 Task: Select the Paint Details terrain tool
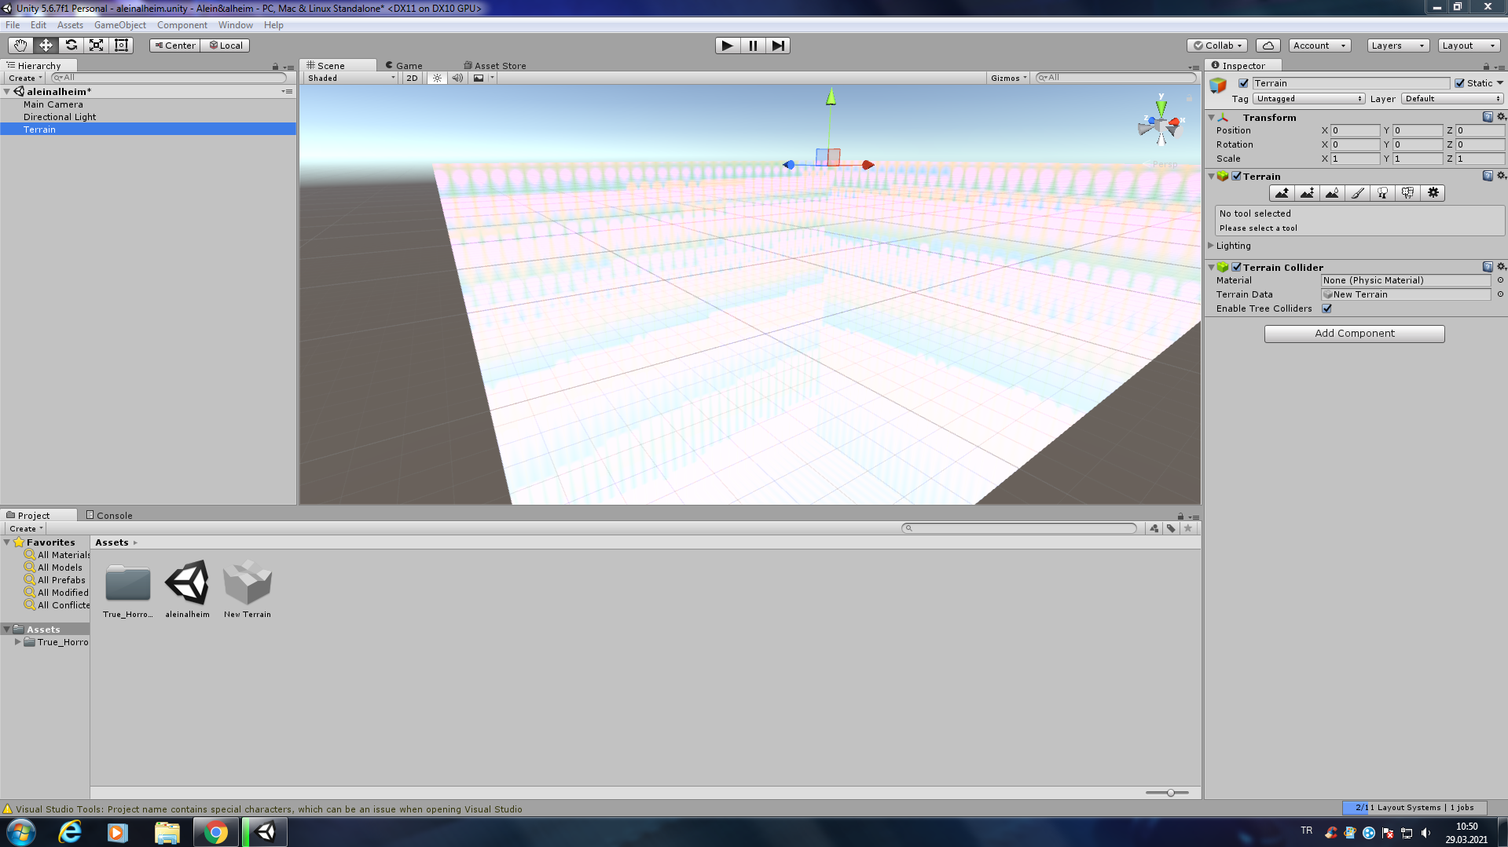1407,193
